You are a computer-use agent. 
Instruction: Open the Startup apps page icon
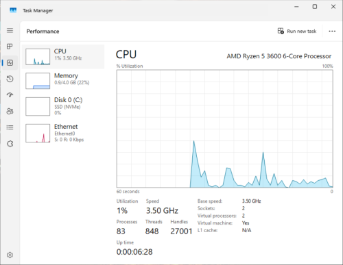pos(10,94)
